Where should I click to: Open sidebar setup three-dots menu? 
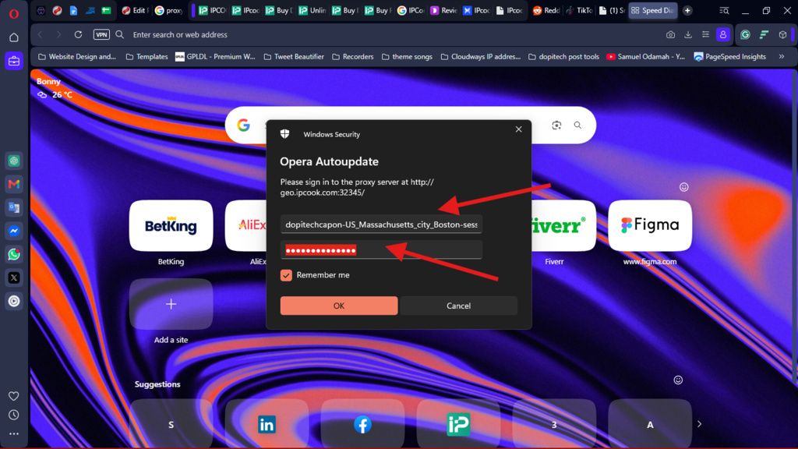(14, 434)
